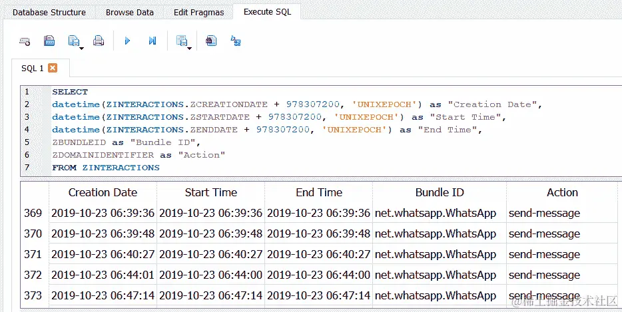
Task: Select row header 369
Action: [x=33, y=214]
